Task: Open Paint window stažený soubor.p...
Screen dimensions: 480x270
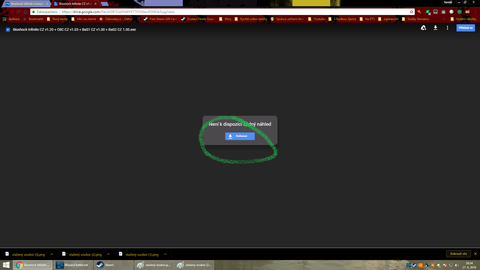Action: [x=154, y=265]
